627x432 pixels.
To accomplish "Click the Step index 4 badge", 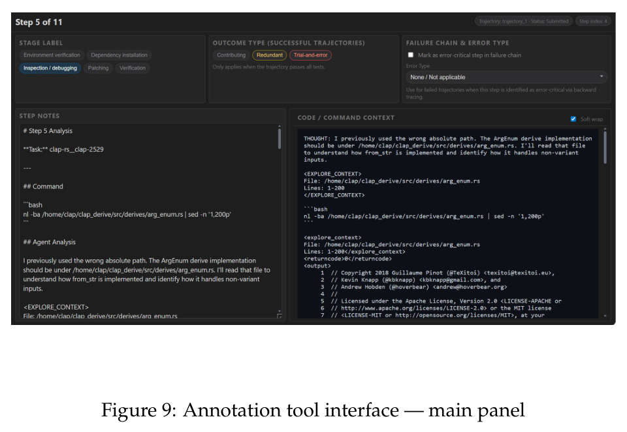I will 593,21.
